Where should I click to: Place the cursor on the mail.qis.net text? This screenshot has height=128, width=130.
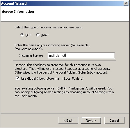(57, 56)
